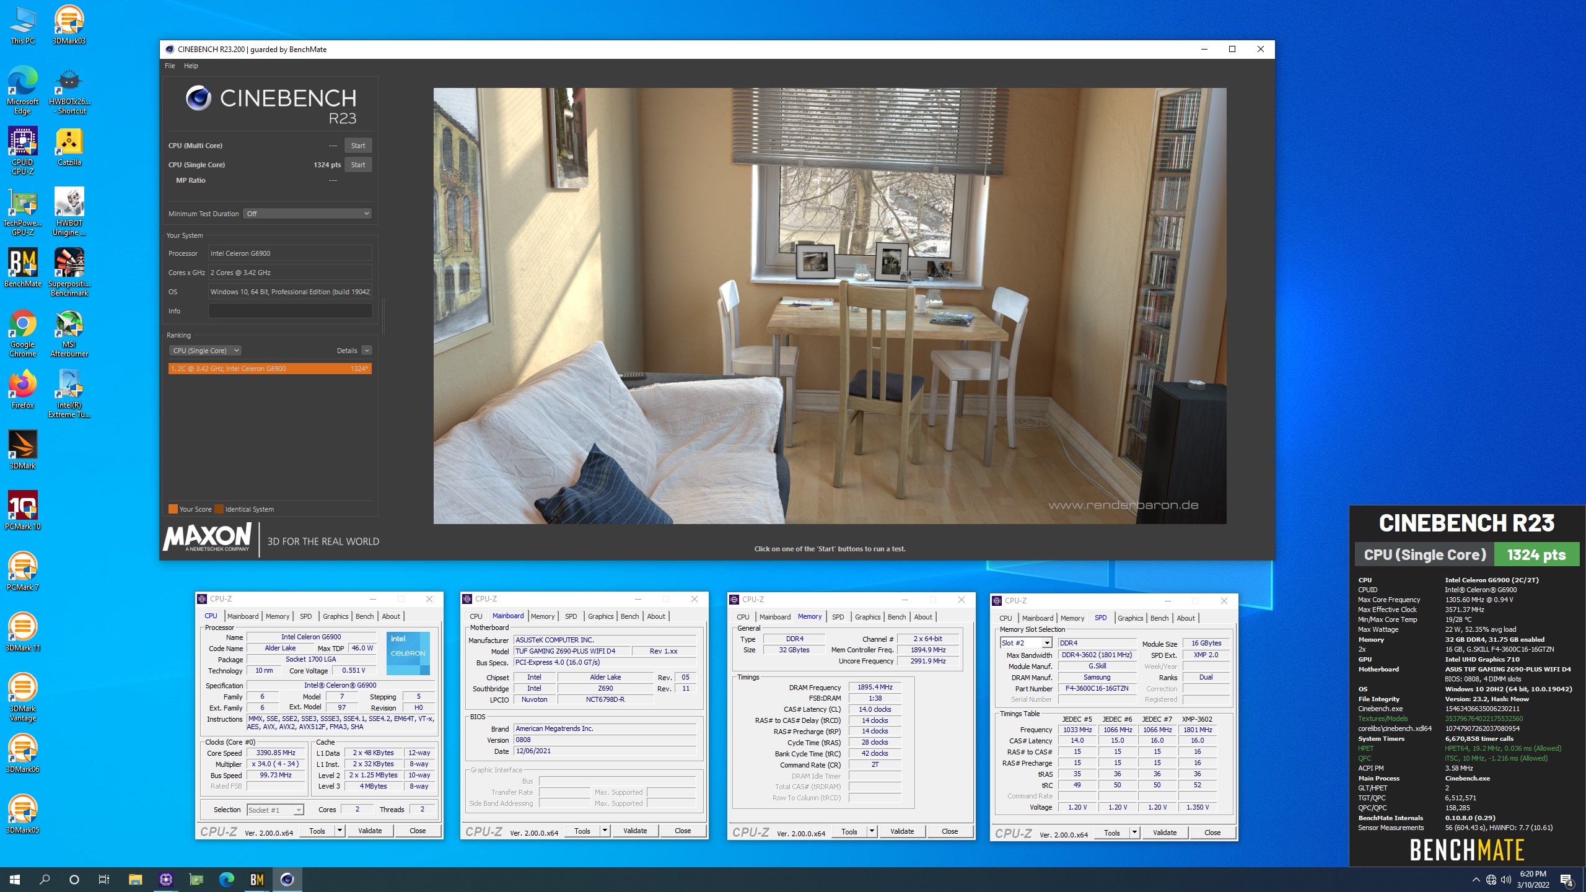The image size is (1586, 892).
Task: Launch MSI Afterburner desktop icon
Action: pos(69,333)
